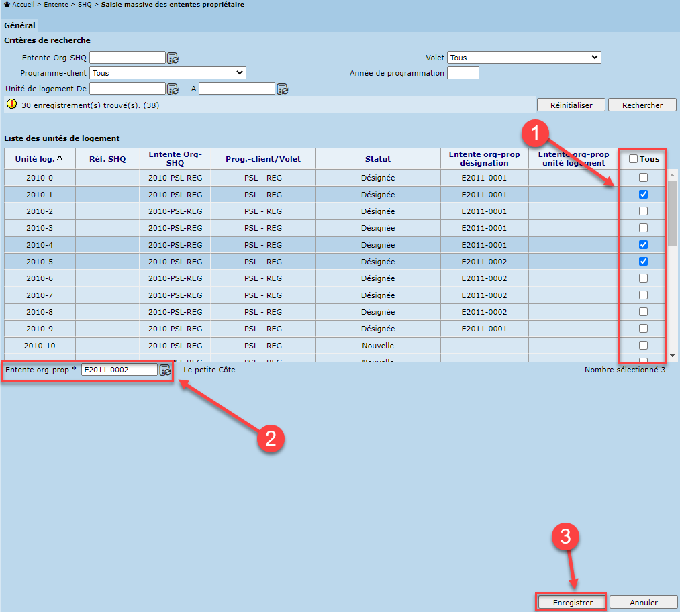Open the Volet dropdown
Image resolution: width=680 pixels, height=612 pixels.
point(524,58)
